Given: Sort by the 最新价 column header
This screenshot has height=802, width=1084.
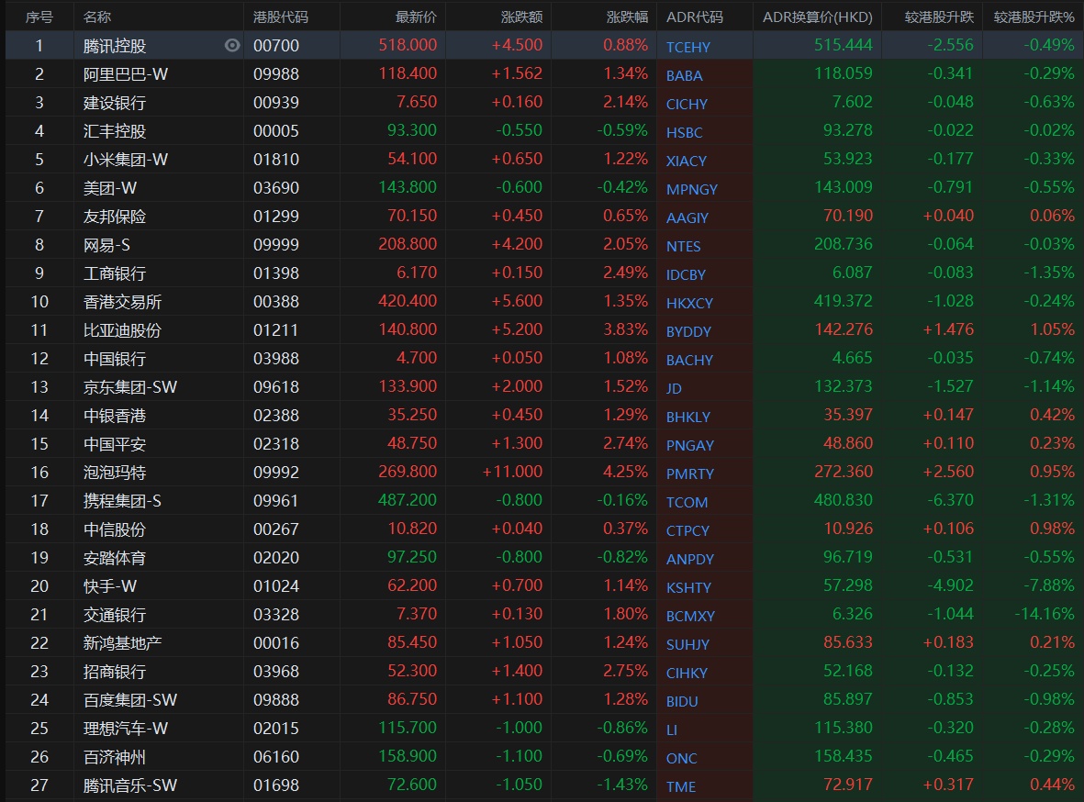Looking at the screenshot, I should click(416, 17).
